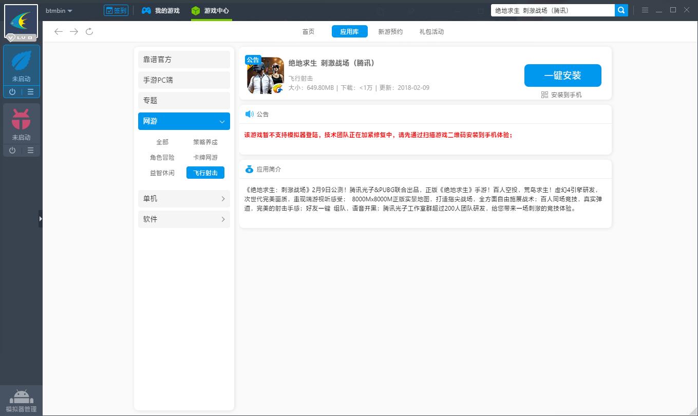Screen dimensions: 698x416
Task: Open 模拟器管理 at bottom left
Action: (21, 400)
